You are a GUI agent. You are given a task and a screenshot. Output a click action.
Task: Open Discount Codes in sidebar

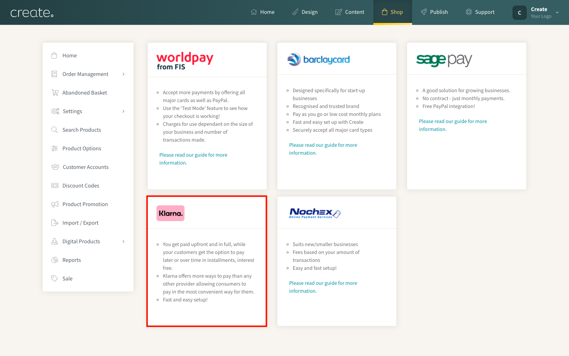coord(81,186)
